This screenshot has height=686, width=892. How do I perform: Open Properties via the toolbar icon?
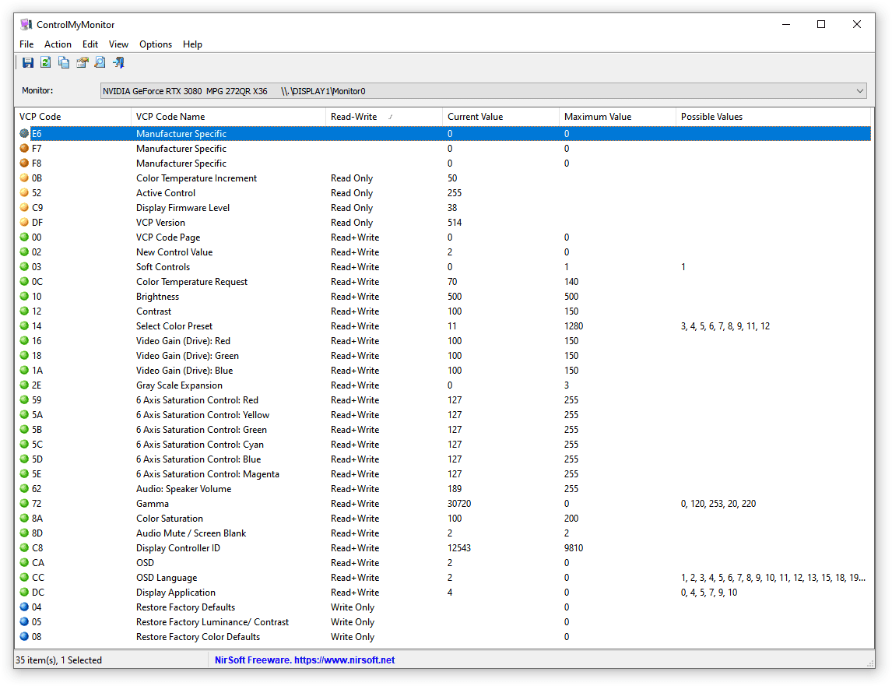[x=82, y=63]
